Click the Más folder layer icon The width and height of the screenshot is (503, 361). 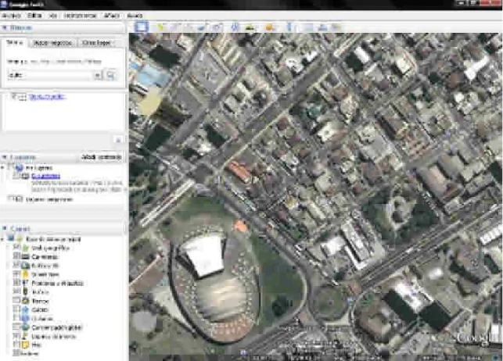pyautogui.click(x=25, y=345)
